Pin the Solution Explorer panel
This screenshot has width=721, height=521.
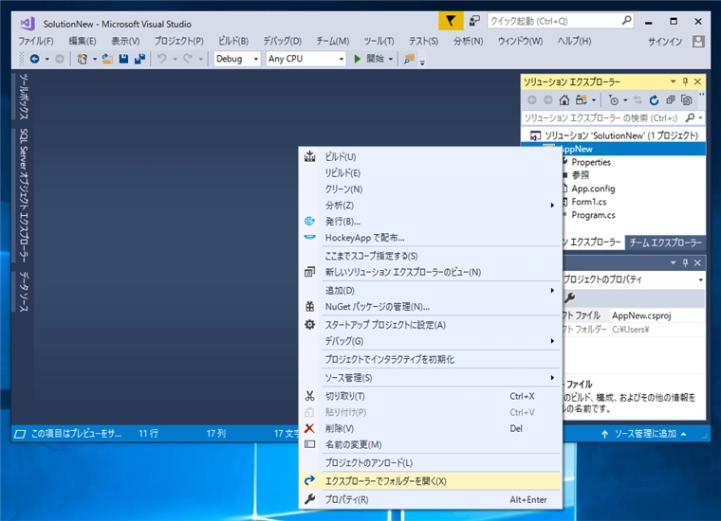point(685,81)
